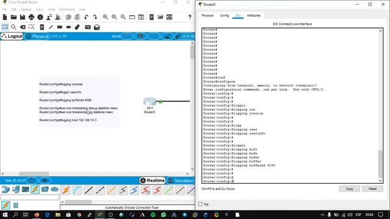Image resolution: width=390 pixels, height=219 pixels.
Task: Click the Set Tiled Background button
Action: point(167,36)
